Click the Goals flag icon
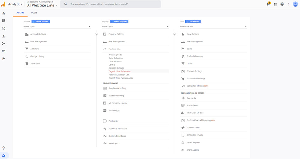This screenshot has width=300, height=159. pos(183,49)
